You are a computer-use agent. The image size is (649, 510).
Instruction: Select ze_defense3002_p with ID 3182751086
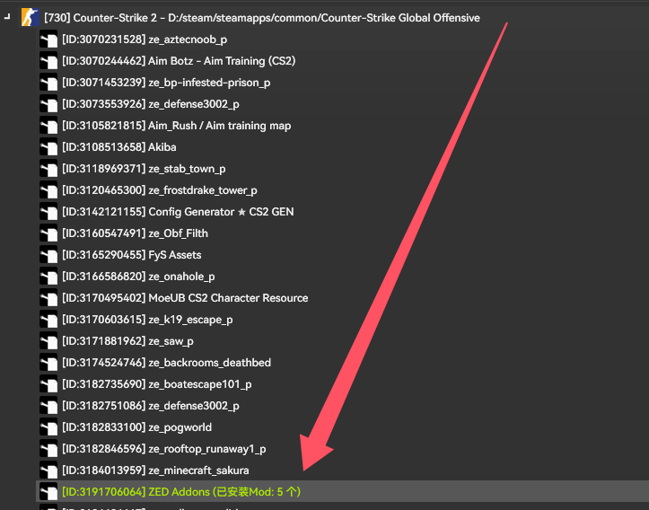tap(151, 405)
